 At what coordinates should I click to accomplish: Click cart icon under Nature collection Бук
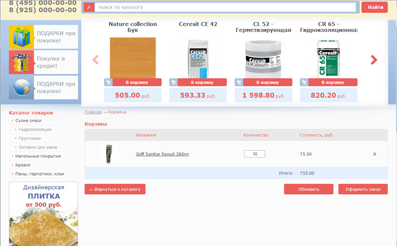pos(108,82)
